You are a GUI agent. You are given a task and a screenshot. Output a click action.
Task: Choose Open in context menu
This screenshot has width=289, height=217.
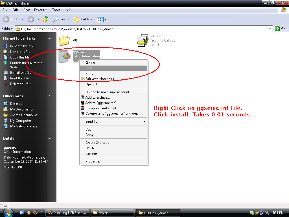point(113,63)
